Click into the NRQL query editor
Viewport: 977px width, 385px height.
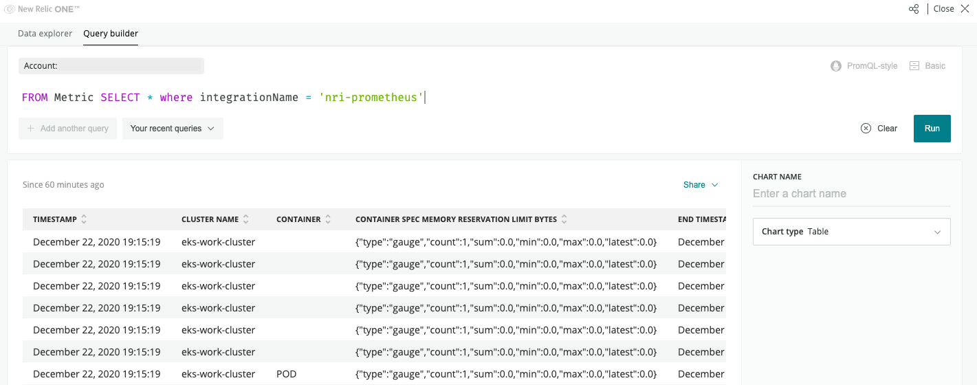coord(485,98)
